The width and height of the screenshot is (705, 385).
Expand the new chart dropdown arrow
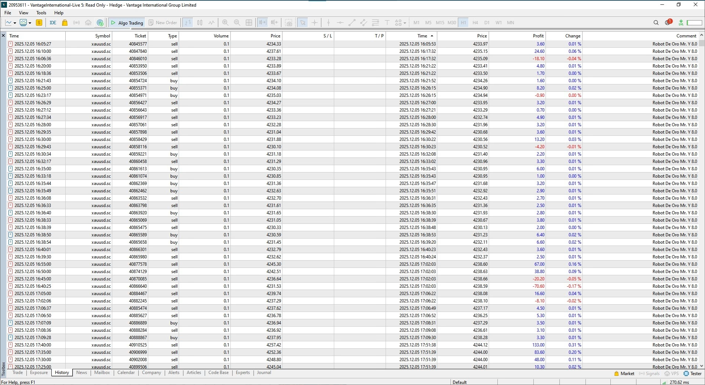15,23
